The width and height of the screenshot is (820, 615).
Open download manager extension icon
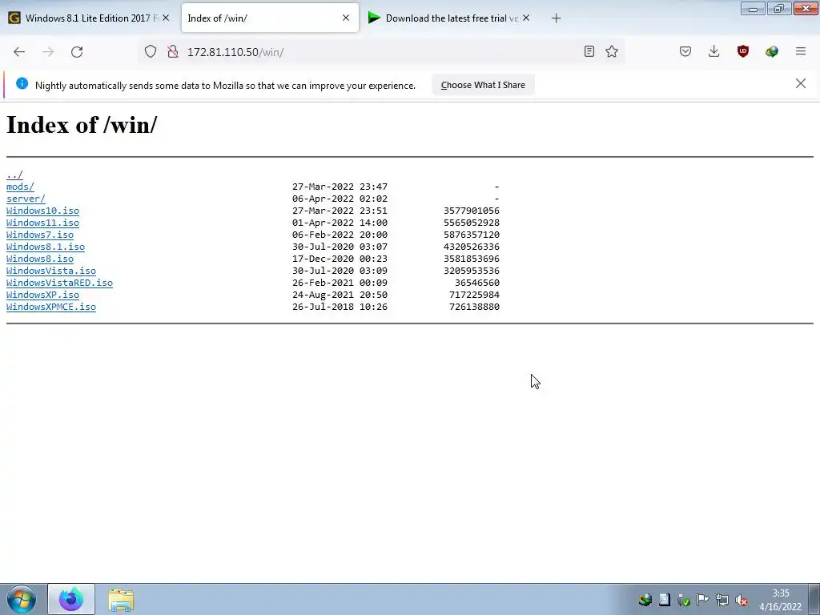pos(772,51)
